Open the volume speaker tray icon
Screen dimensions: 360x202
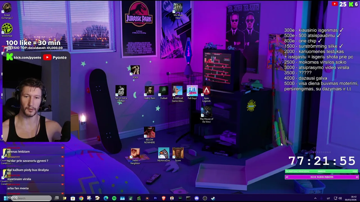tap(340, 198)
